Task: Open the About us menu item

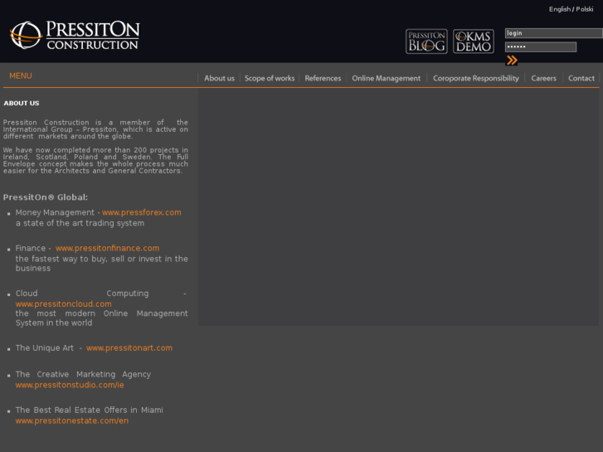Action: pos(219,78)
